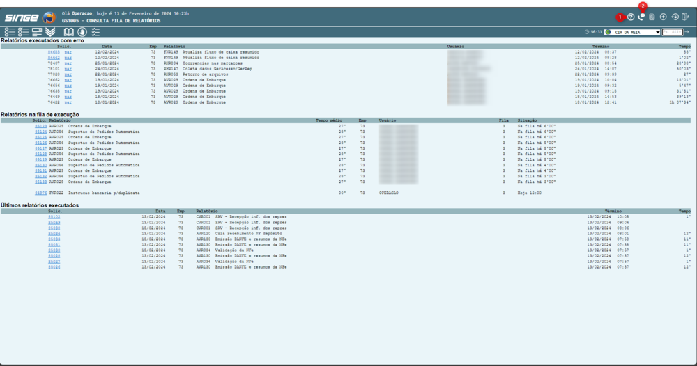Click the next activity input field
The width and height of the screenshot is (697, 366).
672,32
